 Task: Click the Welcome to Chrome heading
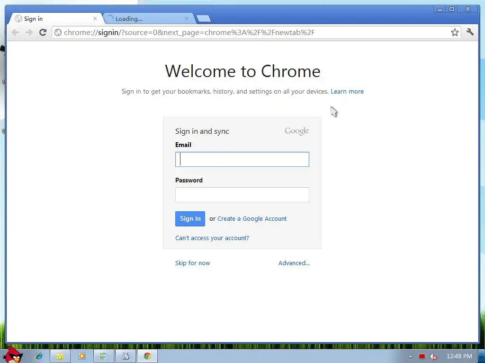coord(243,71)
